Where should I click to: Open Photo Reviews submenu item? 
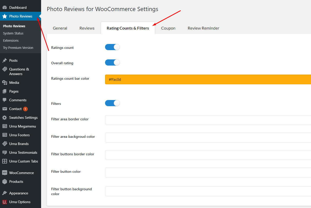(14, 26)
